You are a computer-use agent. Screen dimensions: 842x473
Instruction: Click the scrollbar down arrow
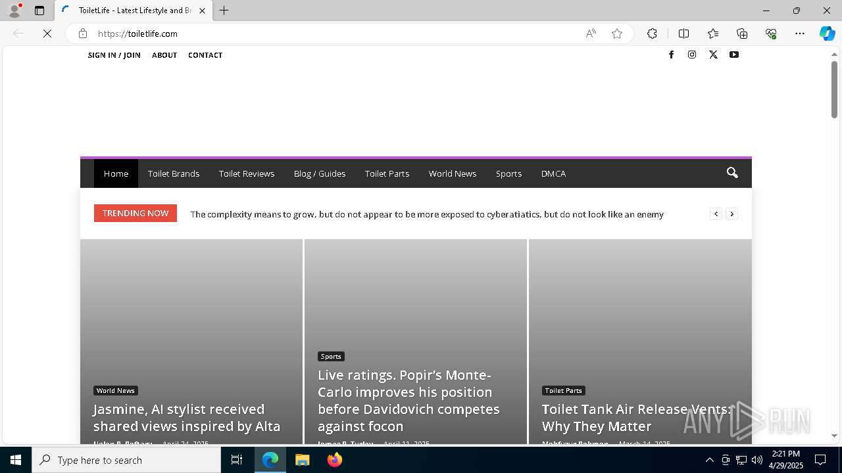coord(834,436)
